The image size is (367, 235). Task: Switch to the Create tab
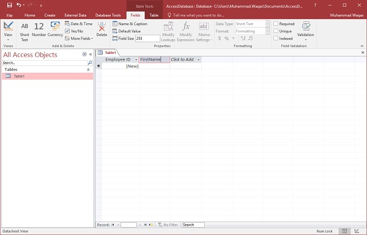[x=50, y=15]
